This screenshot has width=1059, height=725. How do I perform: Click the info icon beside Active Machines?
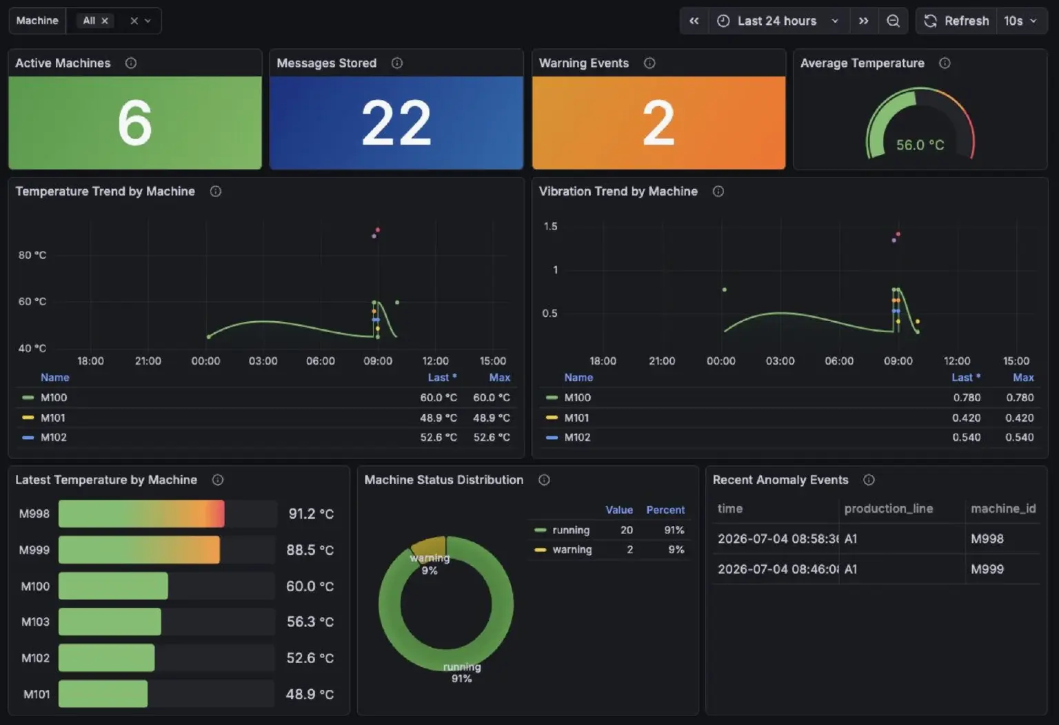tap(131, 63)
